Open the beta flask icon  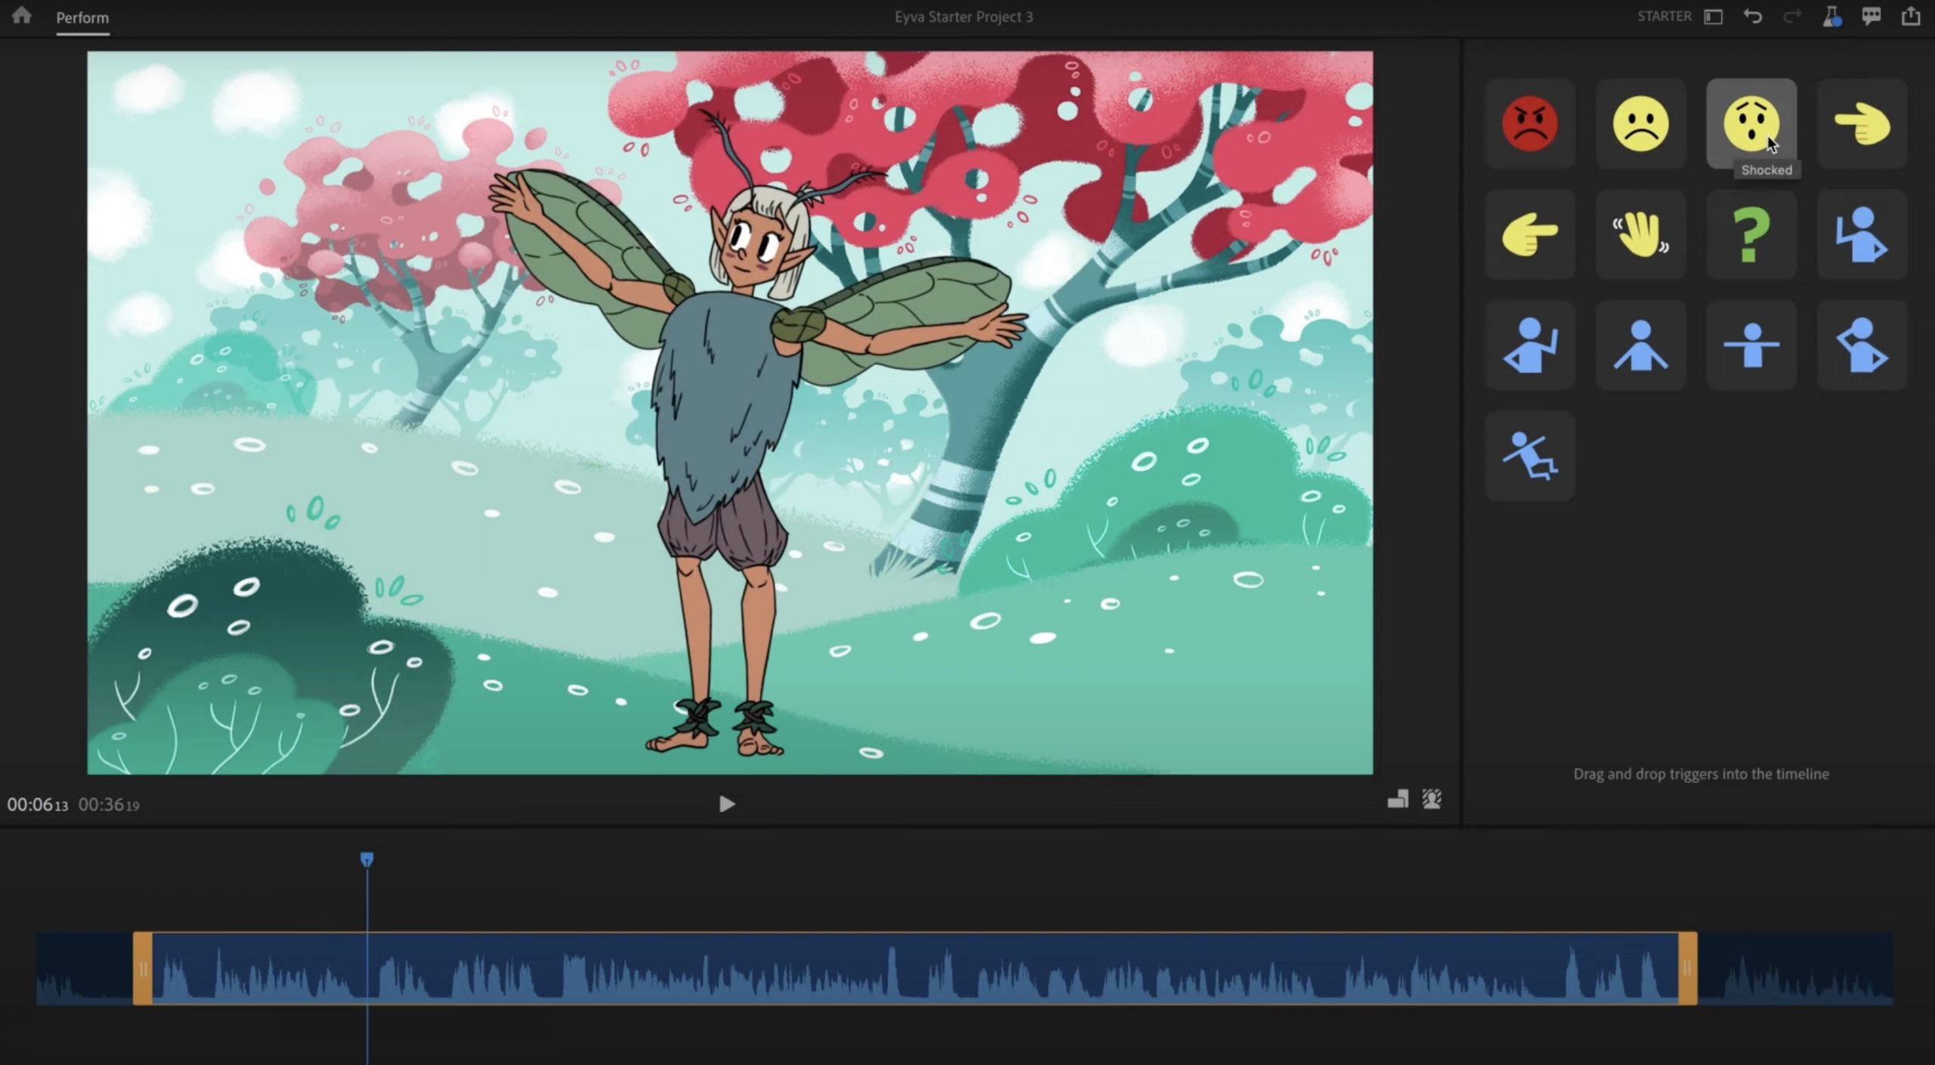[1832, 17]
